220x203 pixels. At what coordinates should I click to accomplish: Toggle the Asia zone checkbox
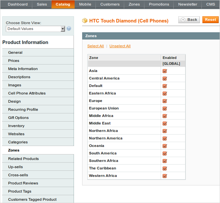pyautogui.click(x=165, y=71)
